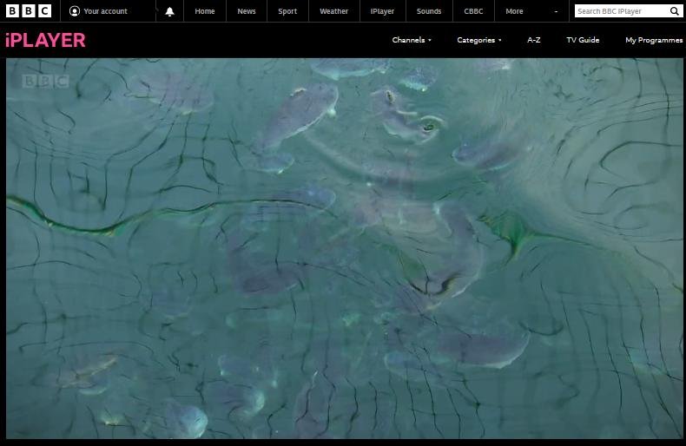This screenshot has width=686, height=446.
Task: Open the A-Z programme listing
Action: pos(534,40)
